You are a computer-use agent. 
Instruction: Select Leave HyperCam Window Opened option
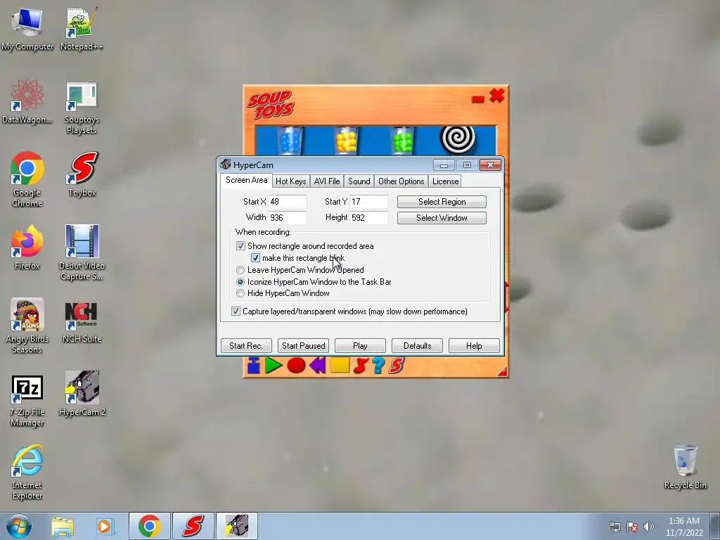[240, 270]
